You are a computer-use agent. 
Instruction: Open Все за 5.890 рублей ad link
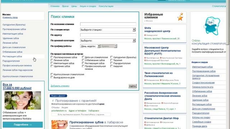click(17, 86)
